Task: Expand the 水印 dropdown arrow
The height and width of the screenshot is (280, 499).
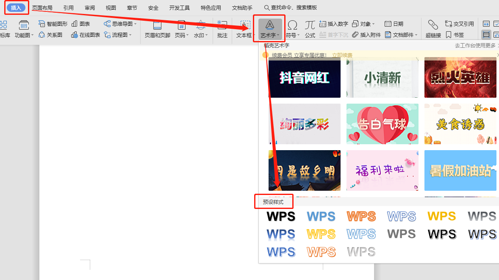Action: (x=207, y=35)
